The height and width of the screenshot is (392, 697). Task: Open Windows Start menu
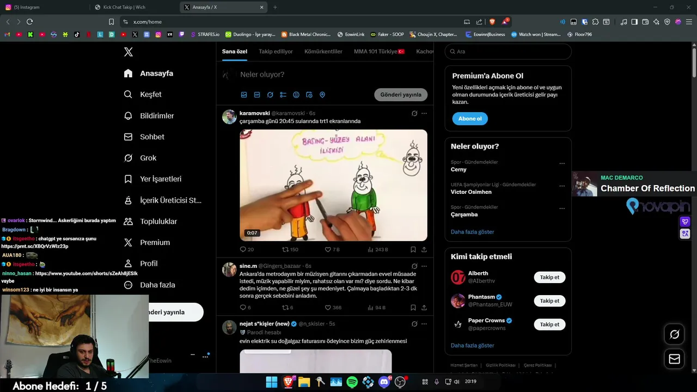pyautogui.click(x=271, y=382)
